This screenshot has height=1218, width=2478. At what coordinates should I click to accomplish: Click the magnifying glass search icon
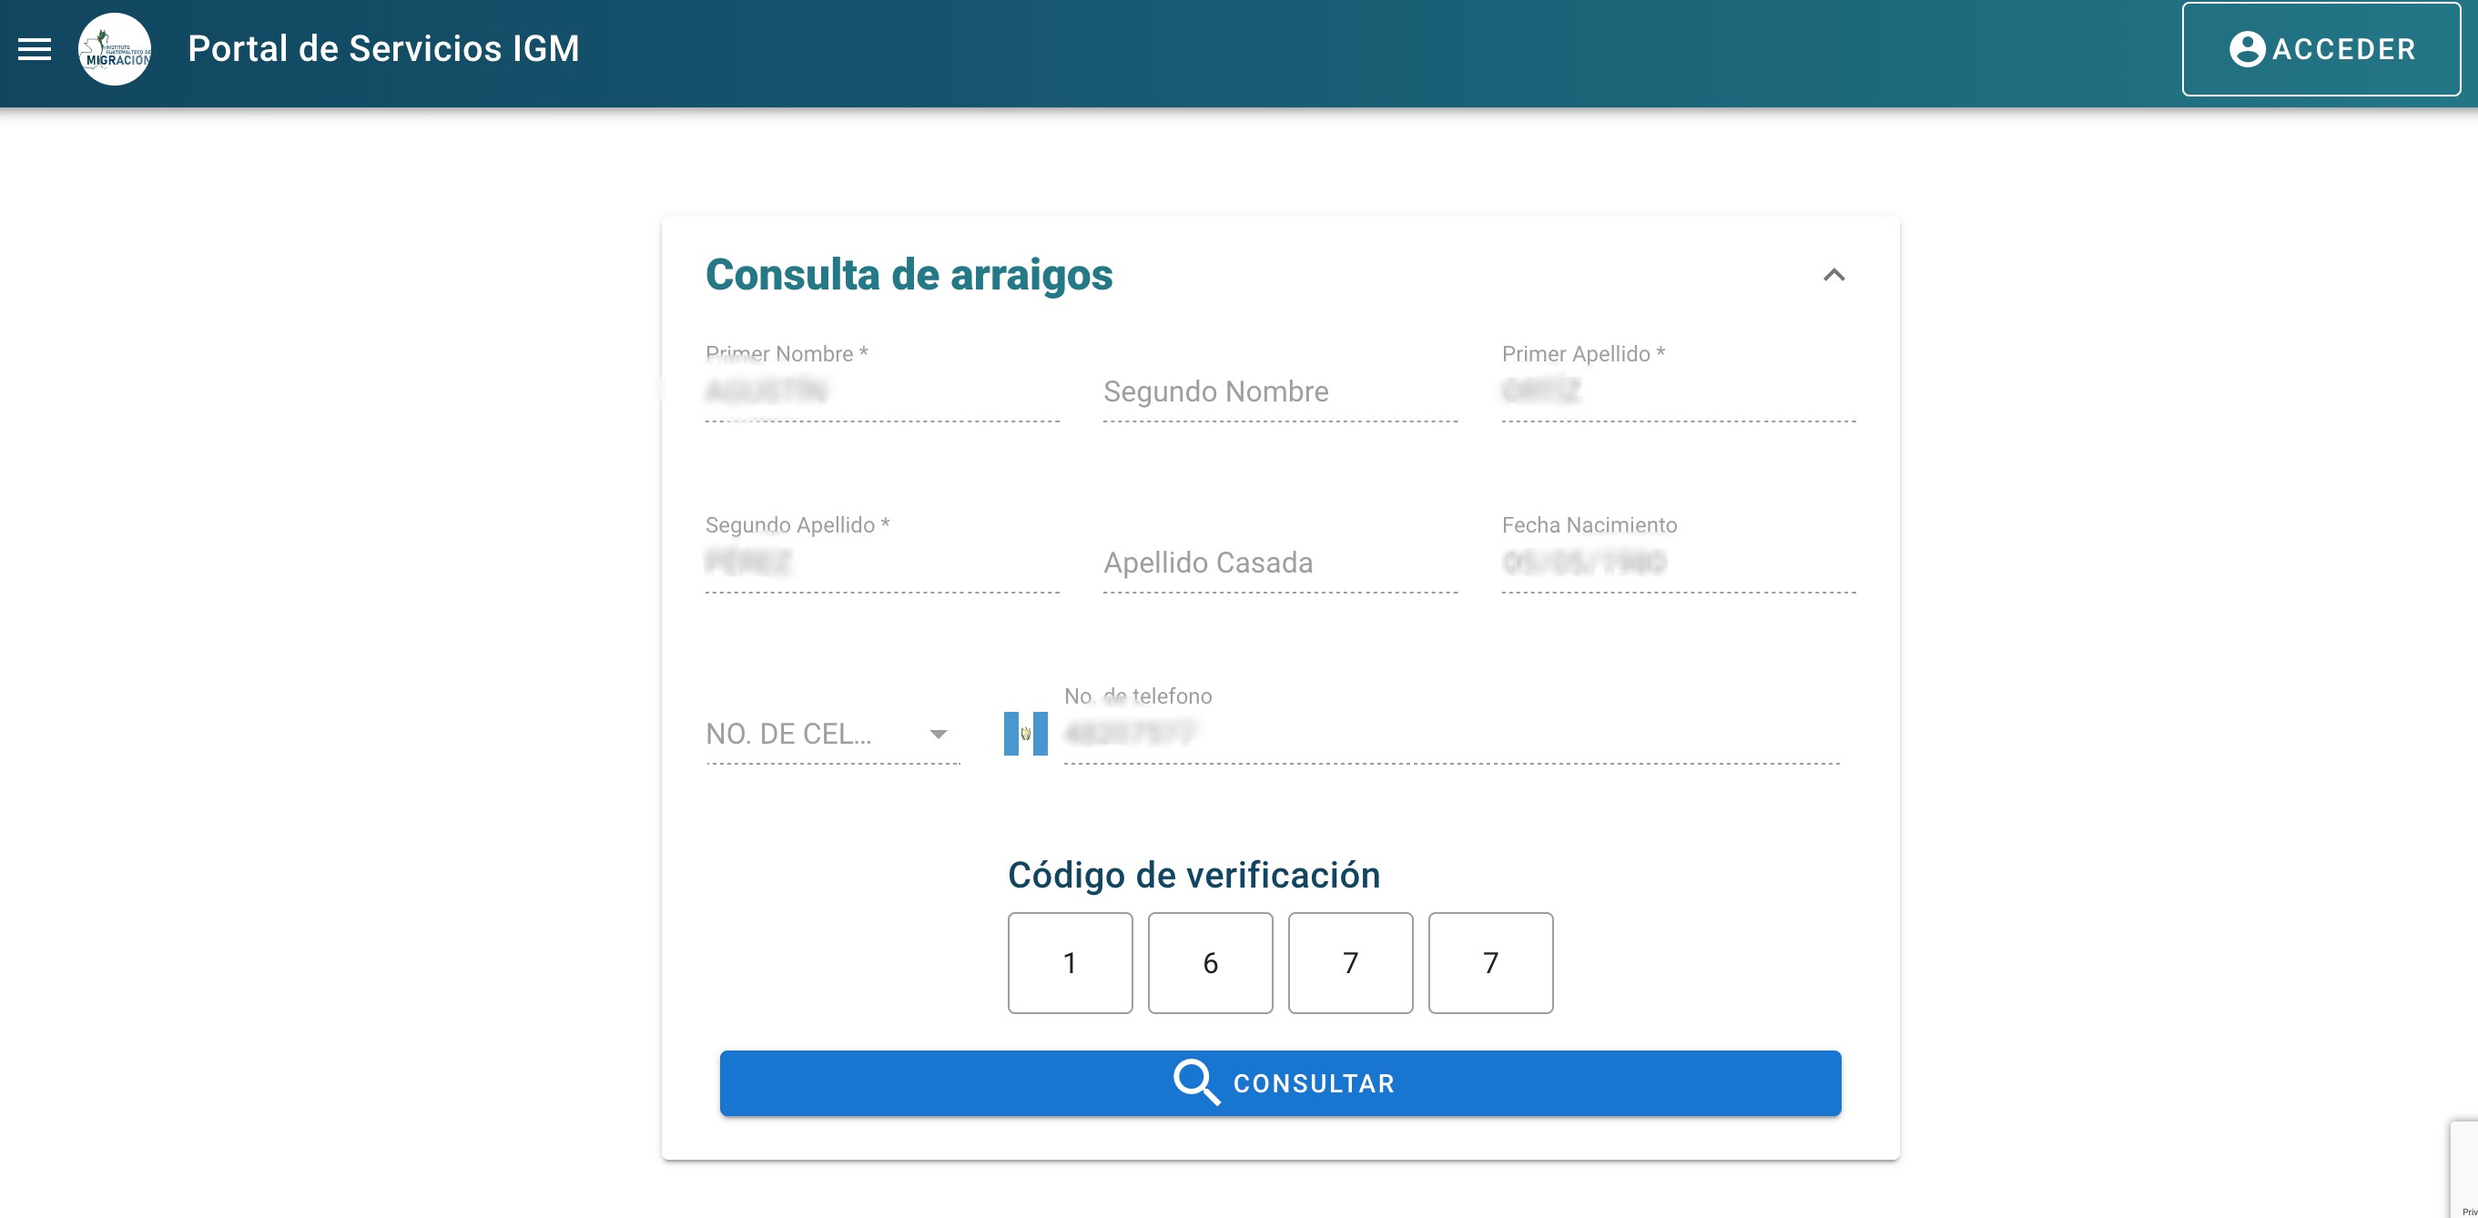click(x=1195, y=1082)
